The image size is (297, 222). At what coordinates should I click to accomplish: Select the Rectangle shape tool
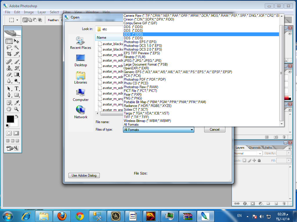click(17, 95)
